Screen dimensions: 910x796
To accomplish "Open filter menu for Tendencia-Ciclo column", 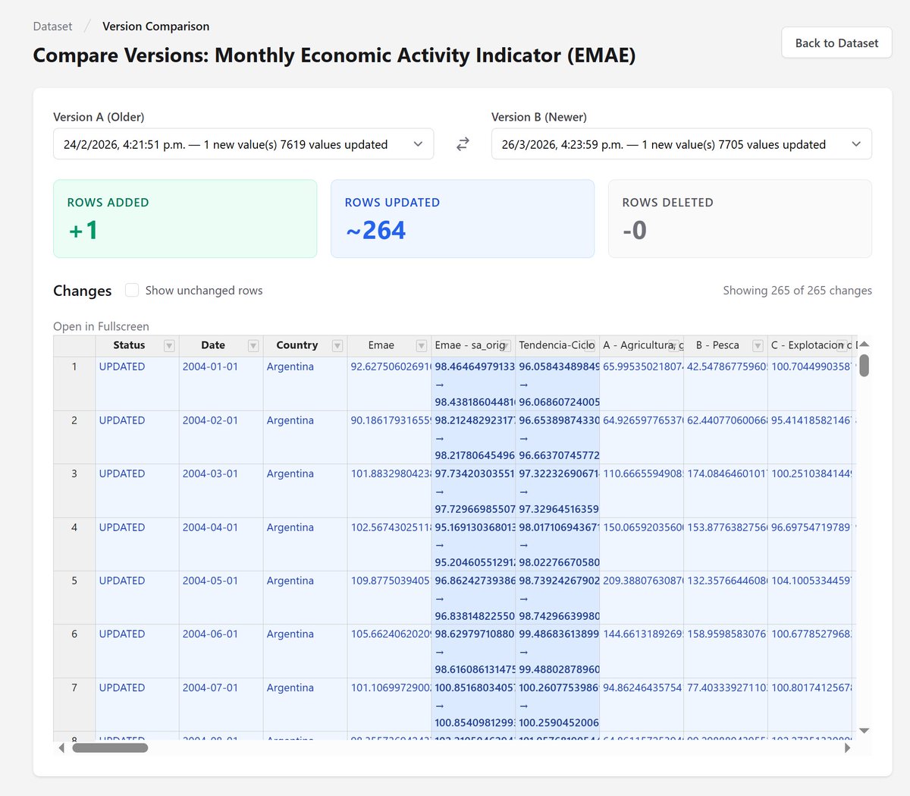I will [589, 346].
